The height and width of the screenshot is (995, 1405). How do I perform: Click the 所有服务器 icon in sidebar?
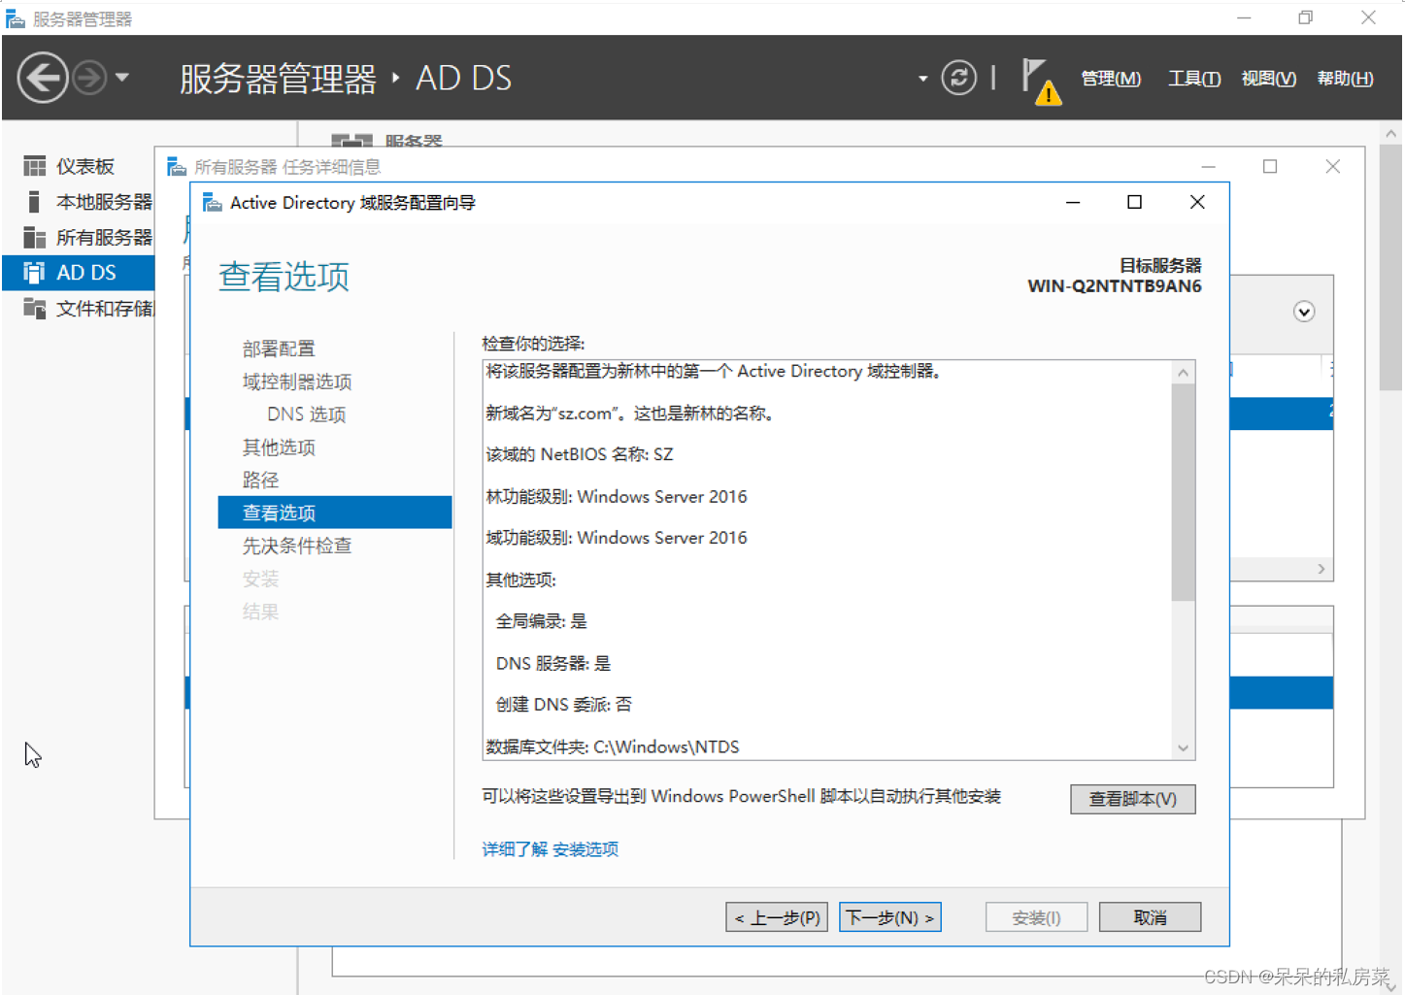[35, 237]
